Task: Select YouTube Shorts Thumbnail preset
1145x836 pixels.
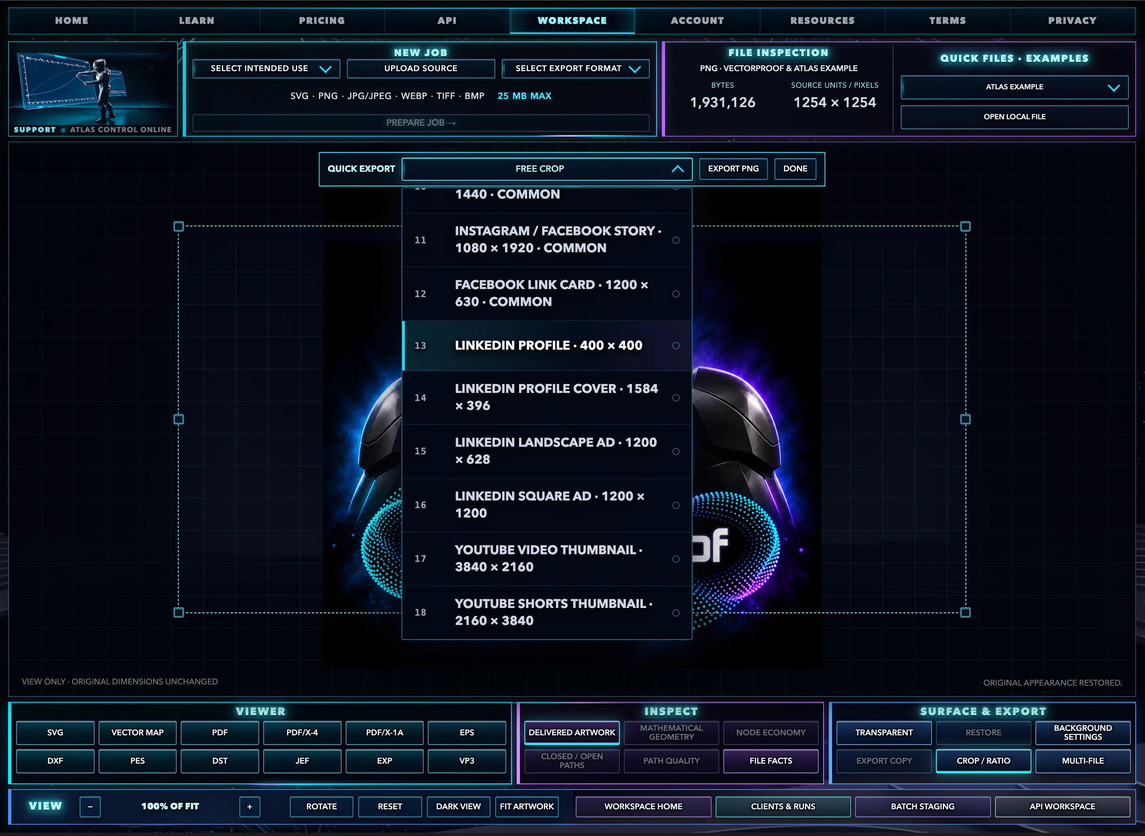Action: (547, 612)
